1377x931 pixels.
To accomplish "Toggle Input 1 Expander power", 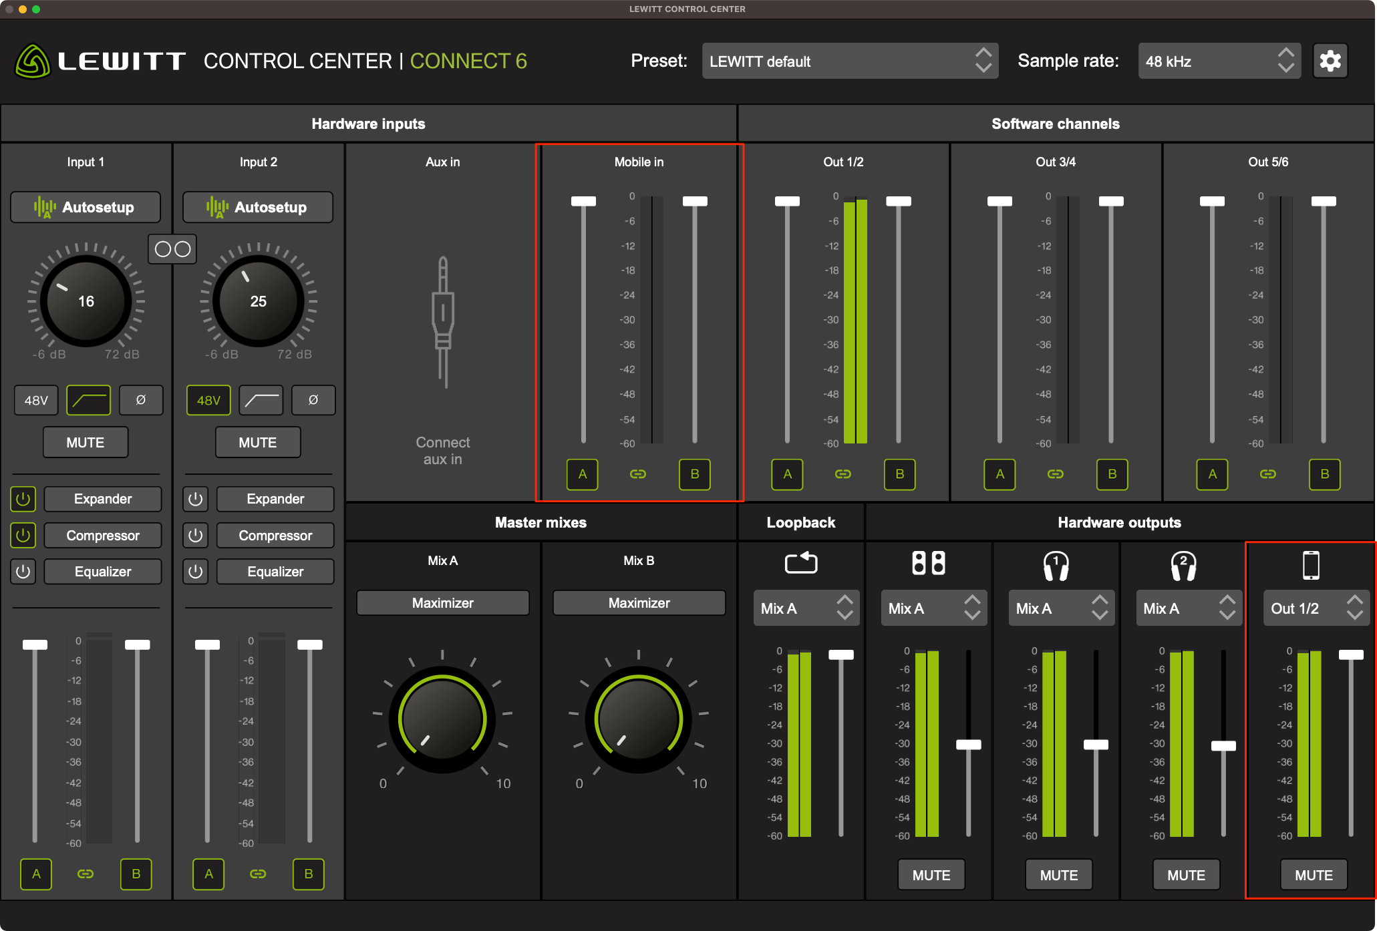I will (23, 499).
